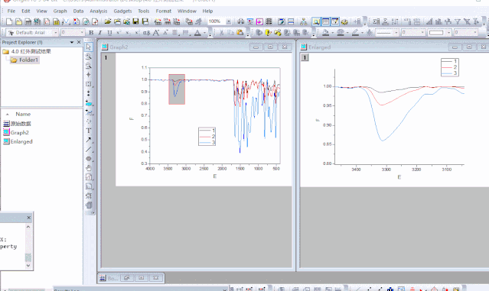Select Folder1 in Project Explorer
The width and height of the screenshot is (489, 291).
pos(24,60)
